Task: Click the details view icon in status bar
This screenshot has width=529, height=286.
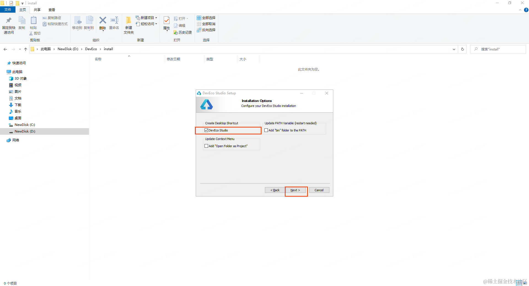Action: pos(519,283)
